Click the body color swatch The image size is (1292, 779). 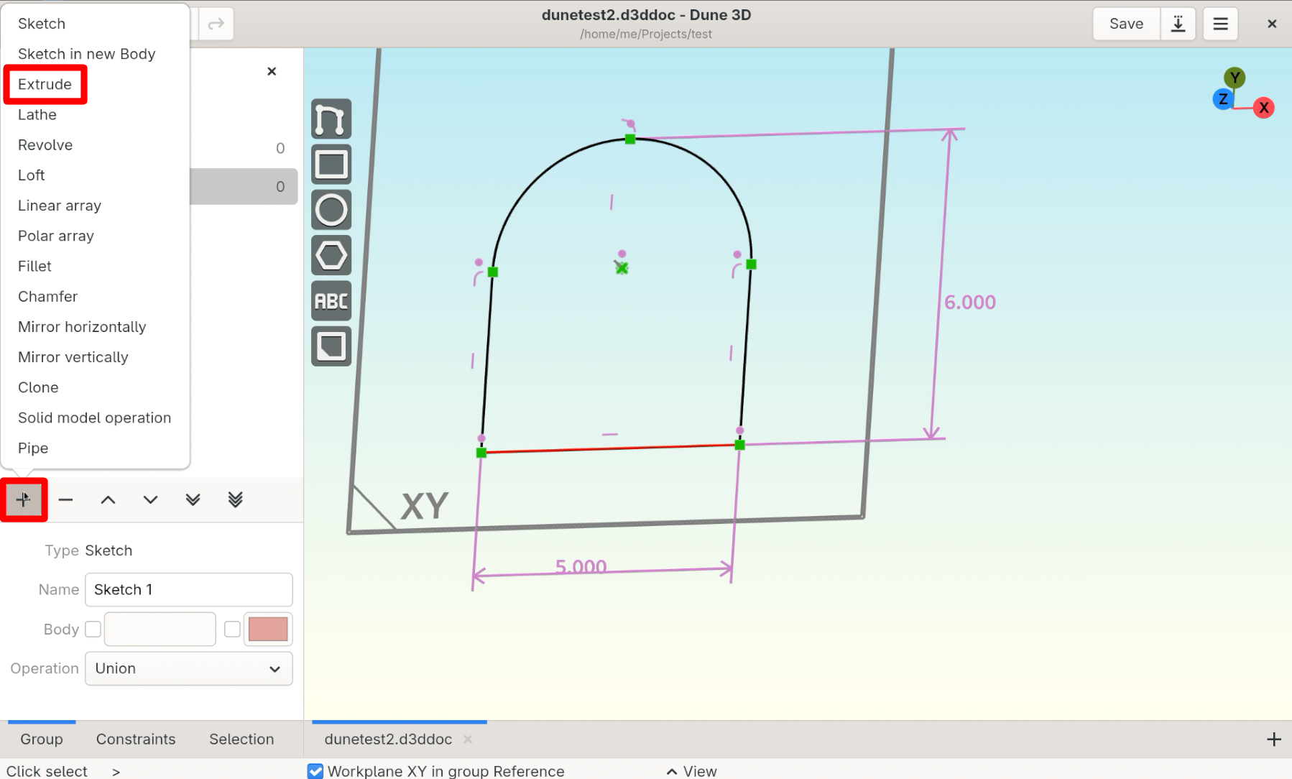268,629
